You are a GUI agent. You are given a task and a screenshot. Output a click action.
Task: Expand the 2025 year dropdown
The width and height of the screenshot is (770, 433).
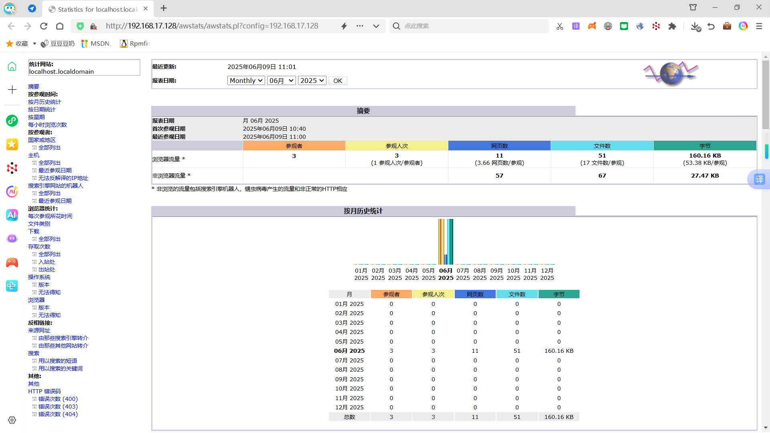tap(312, 81)
